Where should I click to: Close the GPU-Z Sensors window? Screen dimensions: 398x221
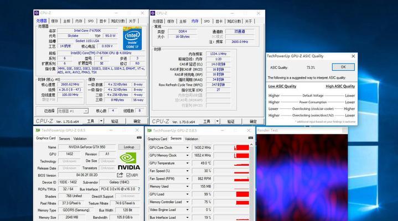(249, 130)
